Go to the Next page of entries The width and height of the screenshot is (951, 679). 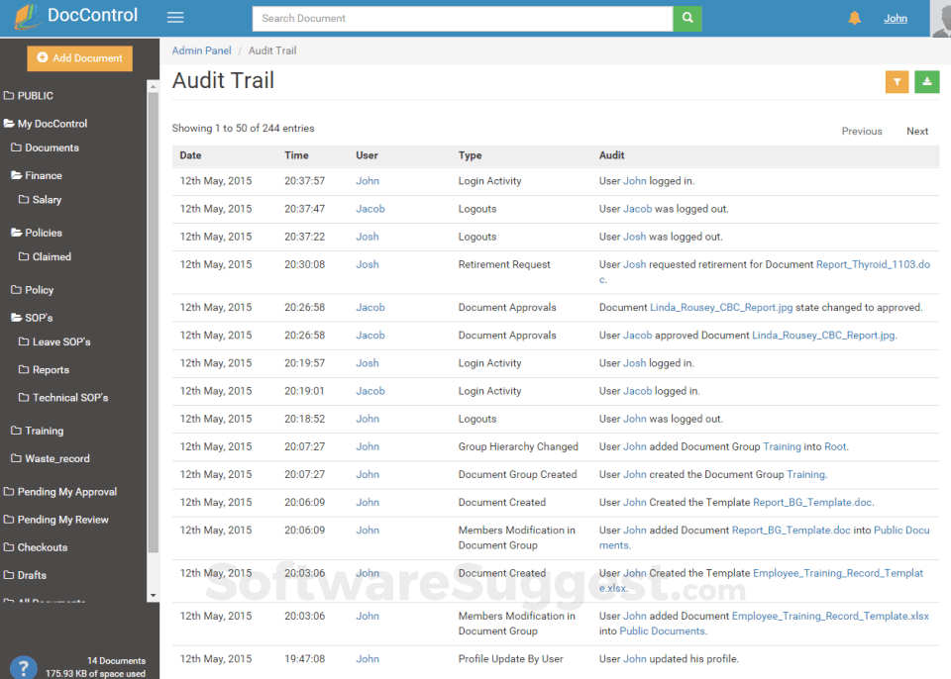click(917, 131)
